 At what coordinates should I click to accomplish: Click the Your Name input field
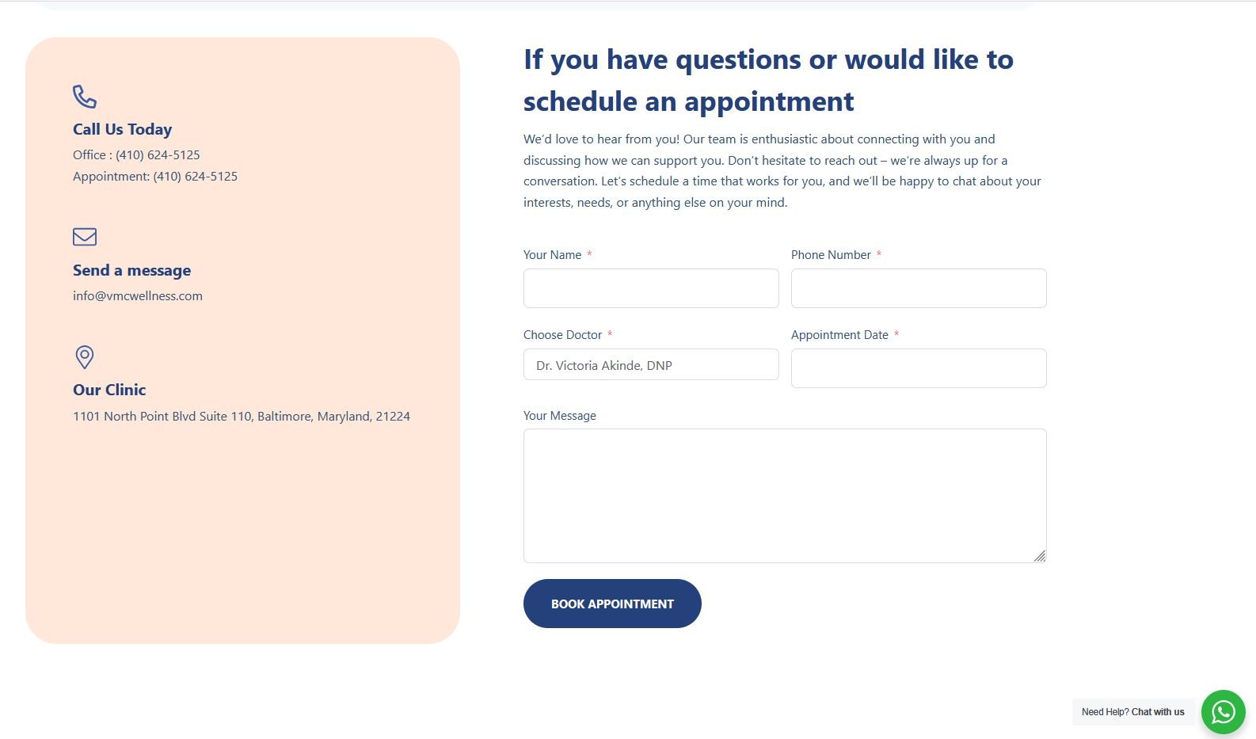point(651,288)
